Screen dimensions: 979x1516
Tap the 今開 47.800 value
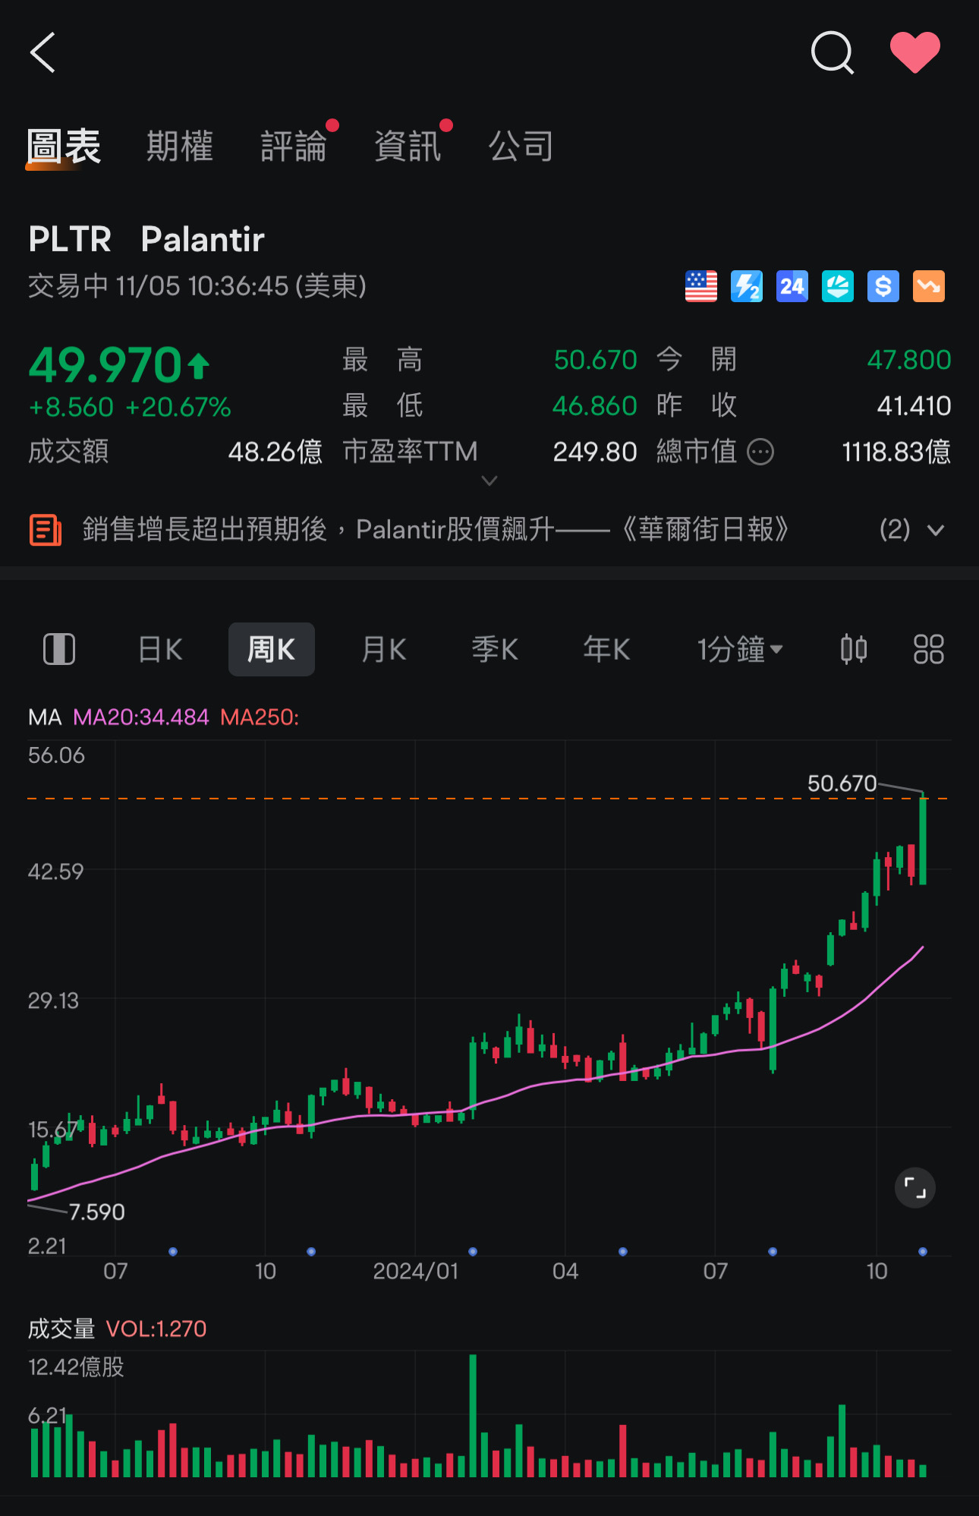pyautogui.click(x=909, y=360)
